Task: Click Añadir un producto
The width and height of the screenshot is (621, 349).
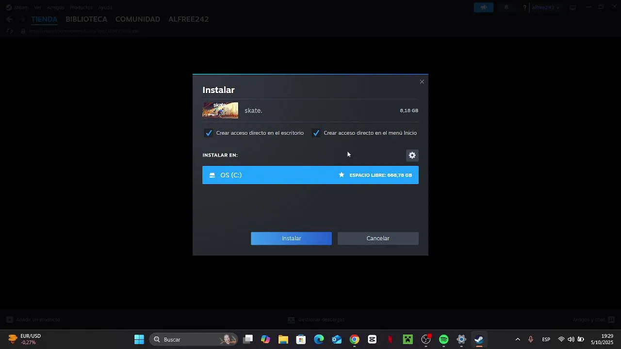Action: point(33,320)
